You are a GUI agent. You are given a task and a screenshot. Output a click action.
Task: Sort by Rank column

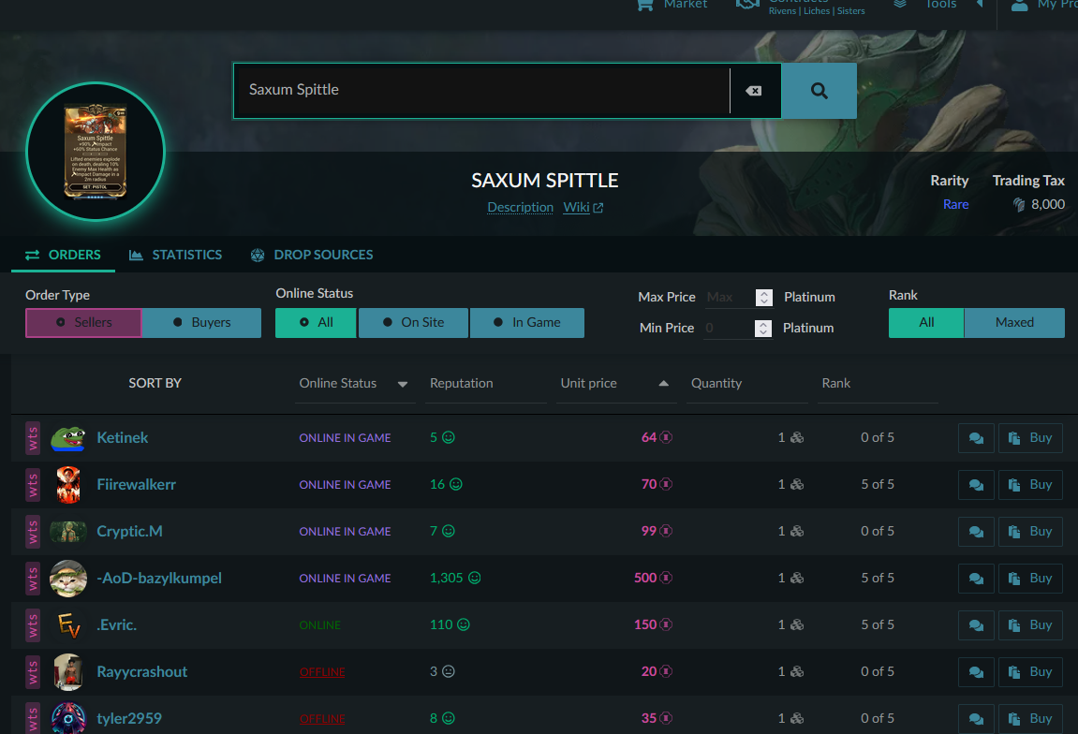[x=878, y=384]
